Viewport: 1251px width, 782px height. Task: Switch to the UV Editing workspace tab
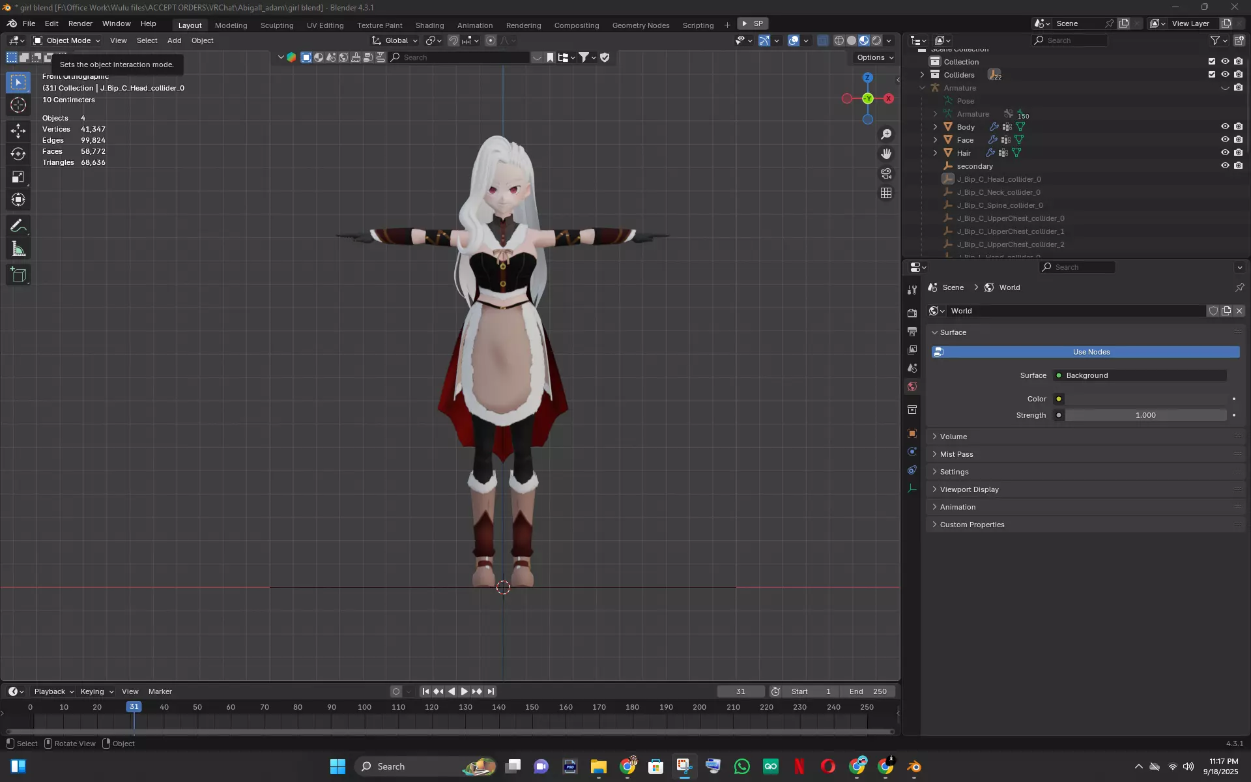325,25
